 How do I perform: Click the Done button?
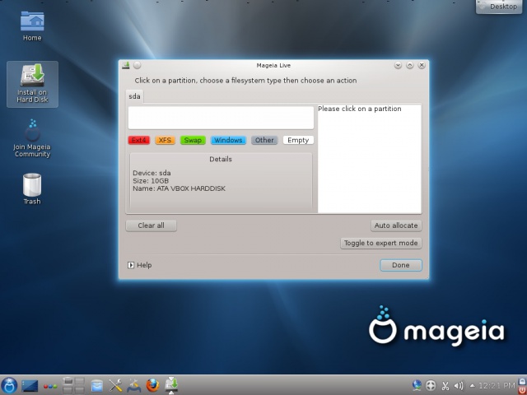coord(401,265)
